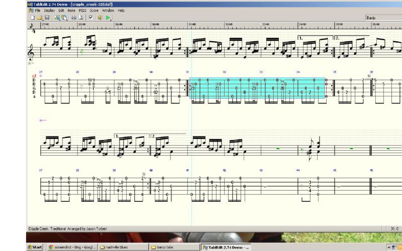Click the speaker MIDI icon
This screenshot has height=251, width=402.
tap(100, 18)
